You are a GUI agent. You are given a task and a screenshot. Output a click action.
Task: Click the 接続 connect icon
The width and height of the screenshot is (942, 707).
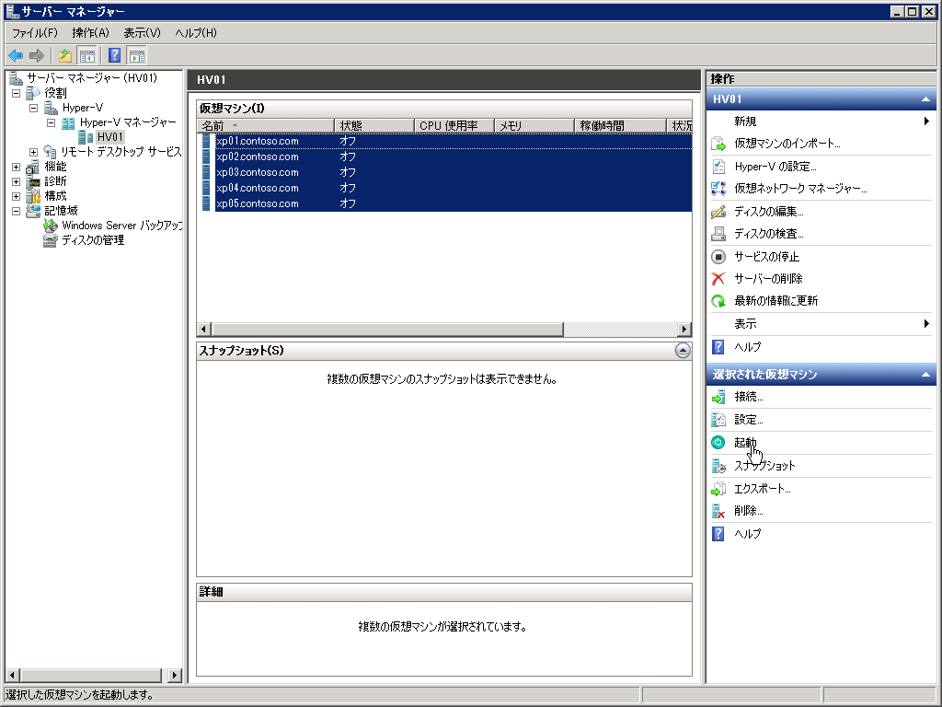click(718, 397)
